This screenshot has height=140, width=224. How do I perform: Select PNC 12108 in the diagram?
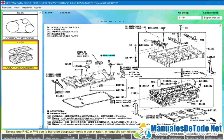68,64
